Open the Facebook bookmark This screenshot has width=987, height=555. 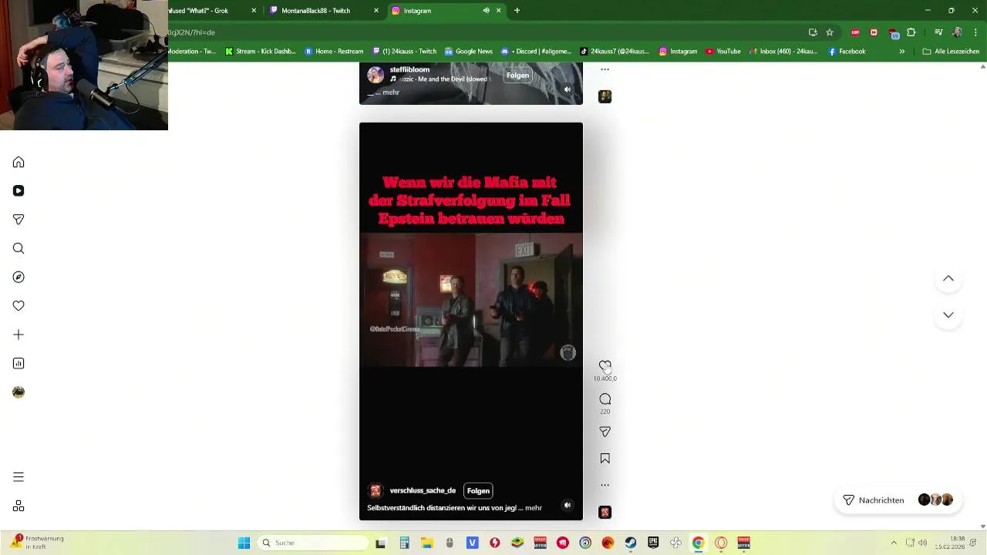tap(847, 52)
